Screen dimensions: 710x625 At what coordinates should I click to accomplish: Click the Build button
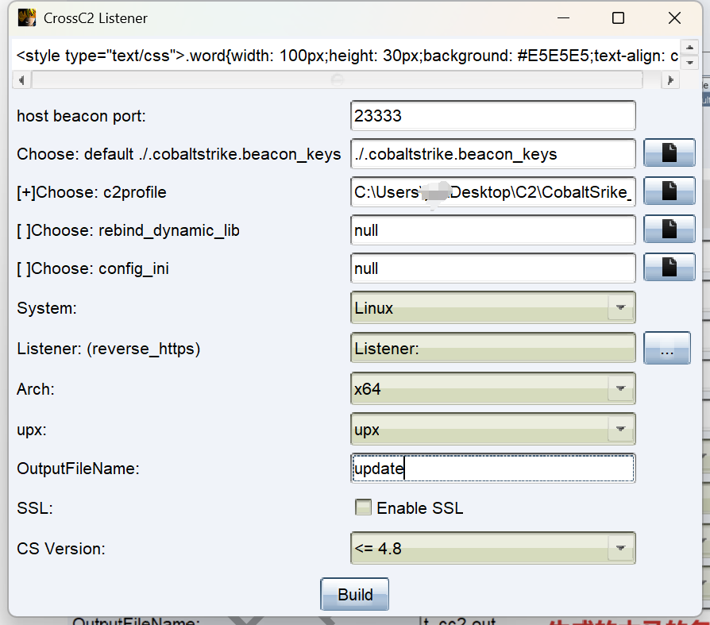[x=354, y=594]
